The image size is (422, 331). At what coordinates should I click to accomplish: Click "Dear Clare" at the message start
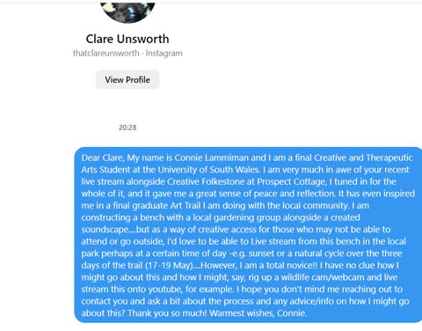pos(103,158)
